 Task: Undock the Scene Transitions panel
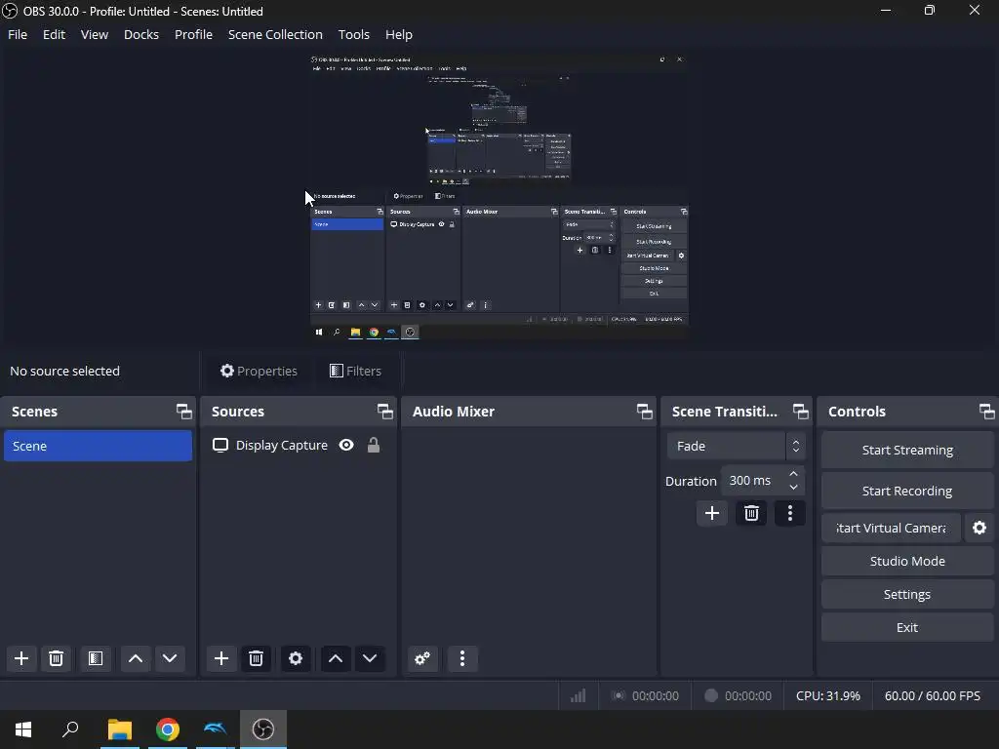pos(800,412)
